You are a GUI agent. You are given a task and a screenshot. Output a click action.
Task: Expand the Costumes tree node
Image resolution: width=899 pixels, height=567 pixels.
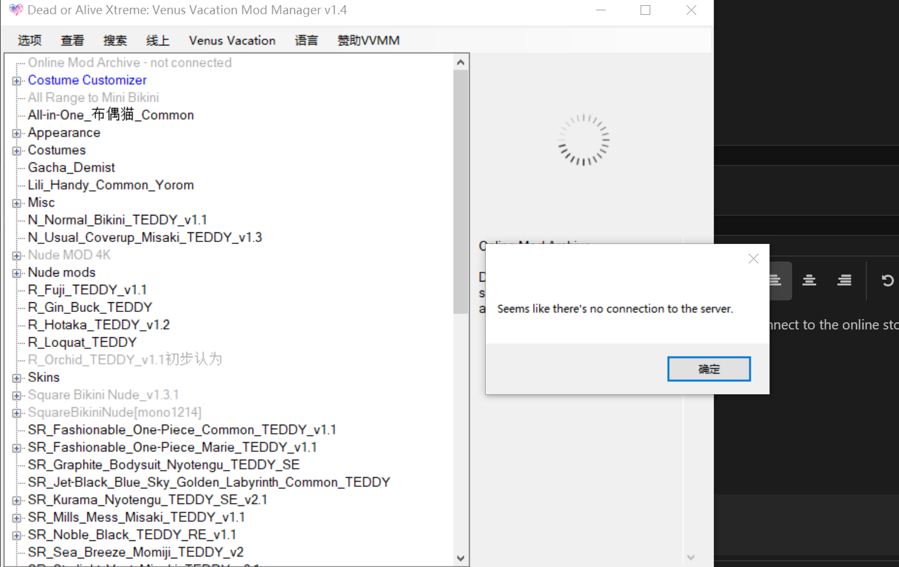pos(17,151)
